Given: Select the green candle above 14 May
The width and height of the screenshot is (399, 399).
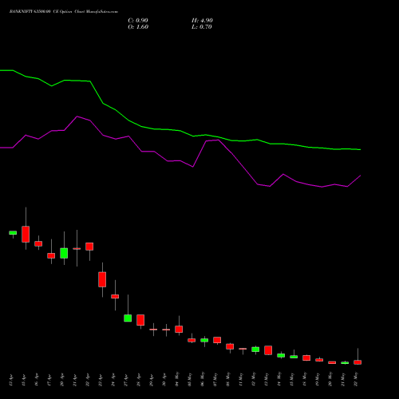Looking at the screenshot, I should [x=281, y=355].
